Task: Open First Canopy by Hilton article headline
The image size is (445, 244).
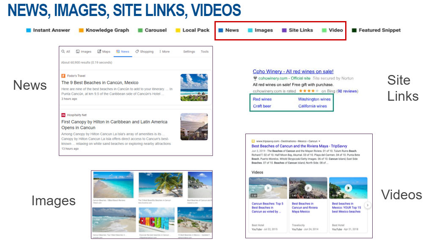Action: pos(114,125)
